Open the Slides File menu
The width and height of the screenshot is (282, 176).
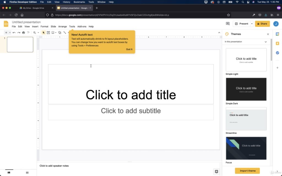[x=14, y=27]
